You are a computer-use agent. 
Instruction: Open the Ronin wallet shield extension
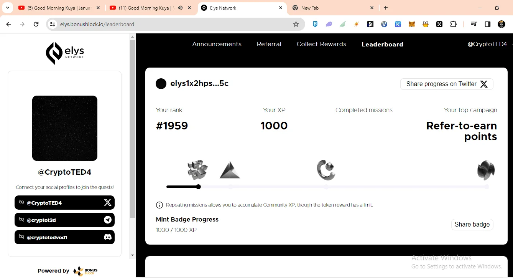(x=315, y=24)
